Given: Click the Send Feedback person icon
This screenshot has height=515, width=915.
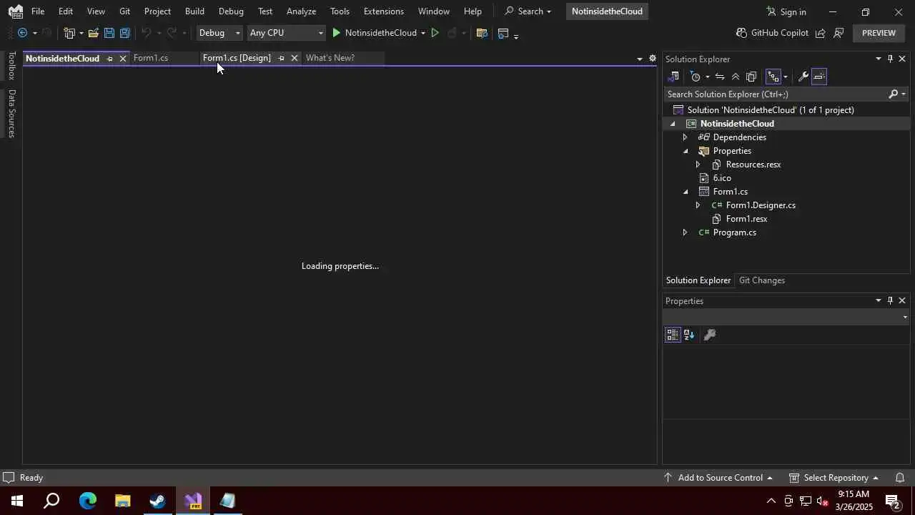Looking at the screenshot, I should point(839,33).
